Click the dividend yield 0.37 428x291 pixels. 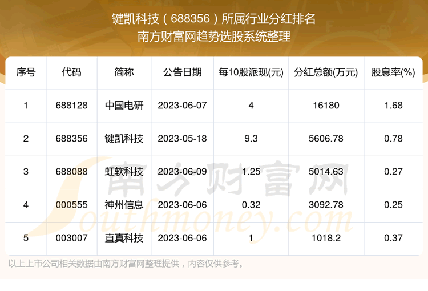click(393, 238)
